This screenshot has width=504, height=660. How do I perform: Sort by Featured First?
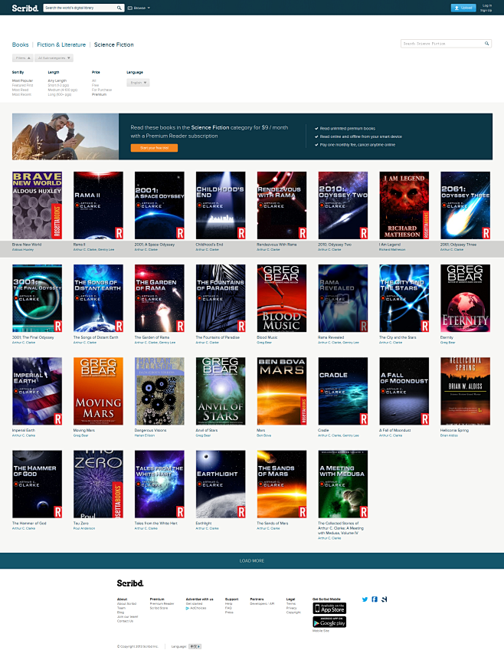coord(22,85)
